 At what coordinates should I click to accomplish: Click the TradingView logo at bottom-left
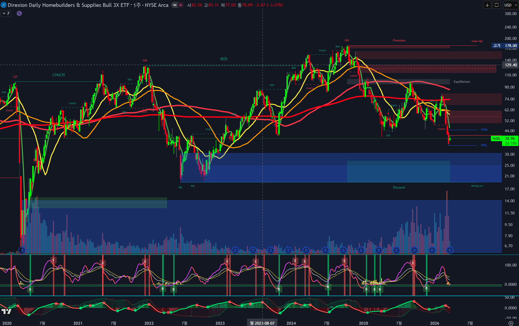pos(7,311)
